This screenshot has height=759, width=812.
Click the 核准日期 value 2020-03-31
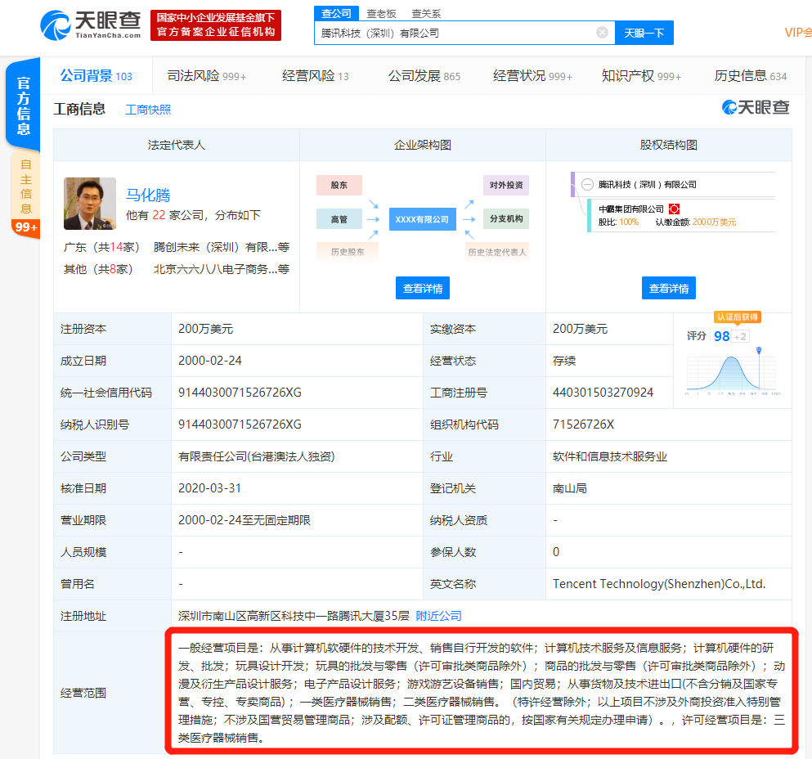click(209, 488)
